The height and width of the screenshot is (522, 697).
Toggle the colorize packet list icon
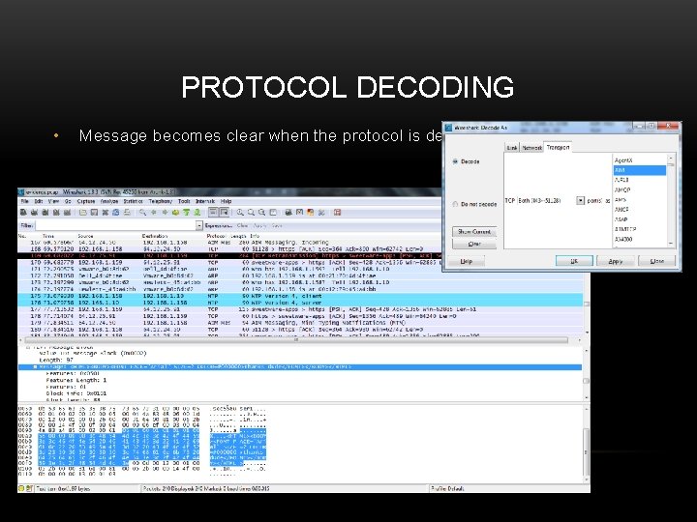click(213, 213)
